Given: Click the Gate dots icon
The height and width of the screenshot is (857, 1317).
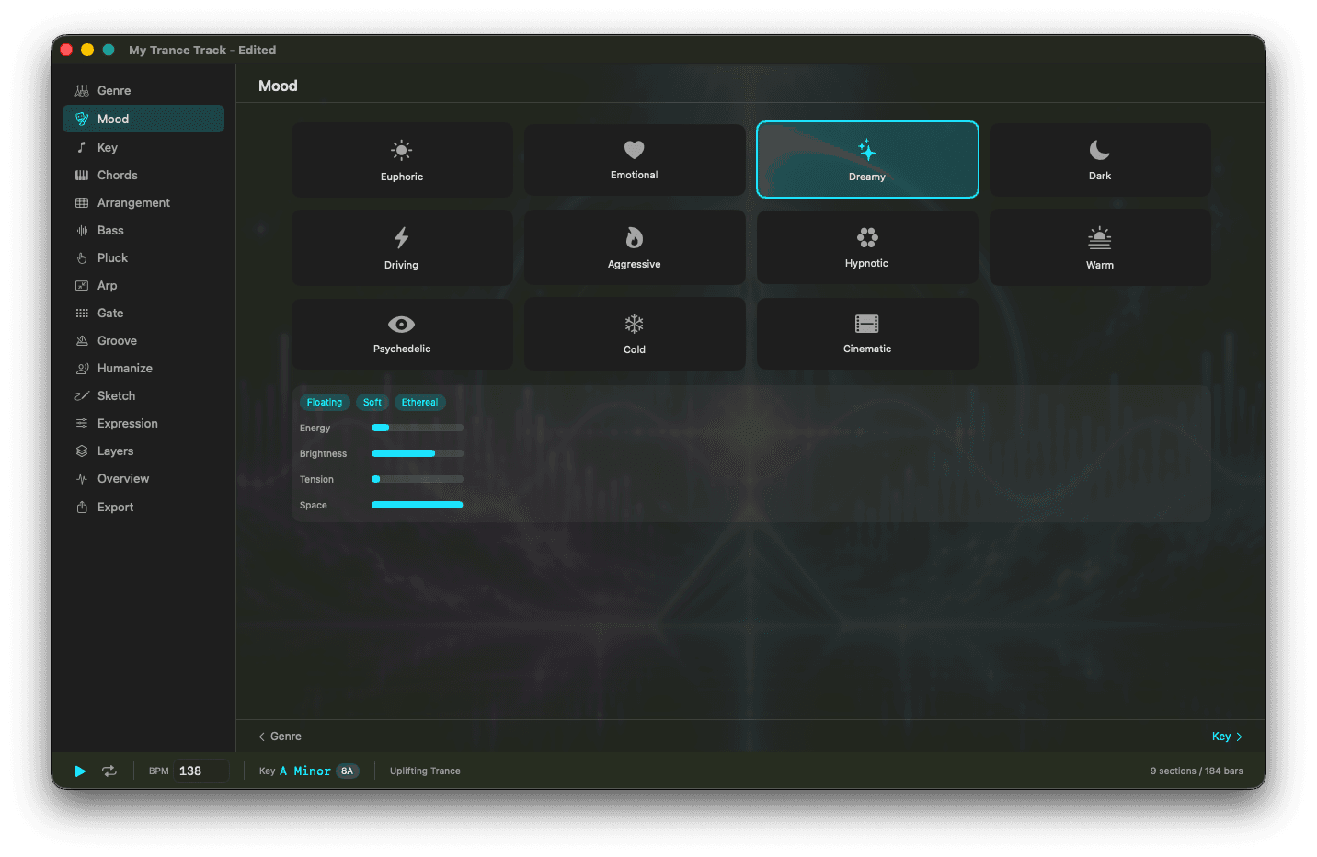Looking at the screenshot, I should click(x=82, y=313).
